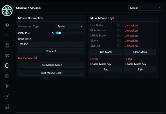166x114 pixels.
Task: Open the Mouse page dropdown at top right
Action: coord(145,8)
